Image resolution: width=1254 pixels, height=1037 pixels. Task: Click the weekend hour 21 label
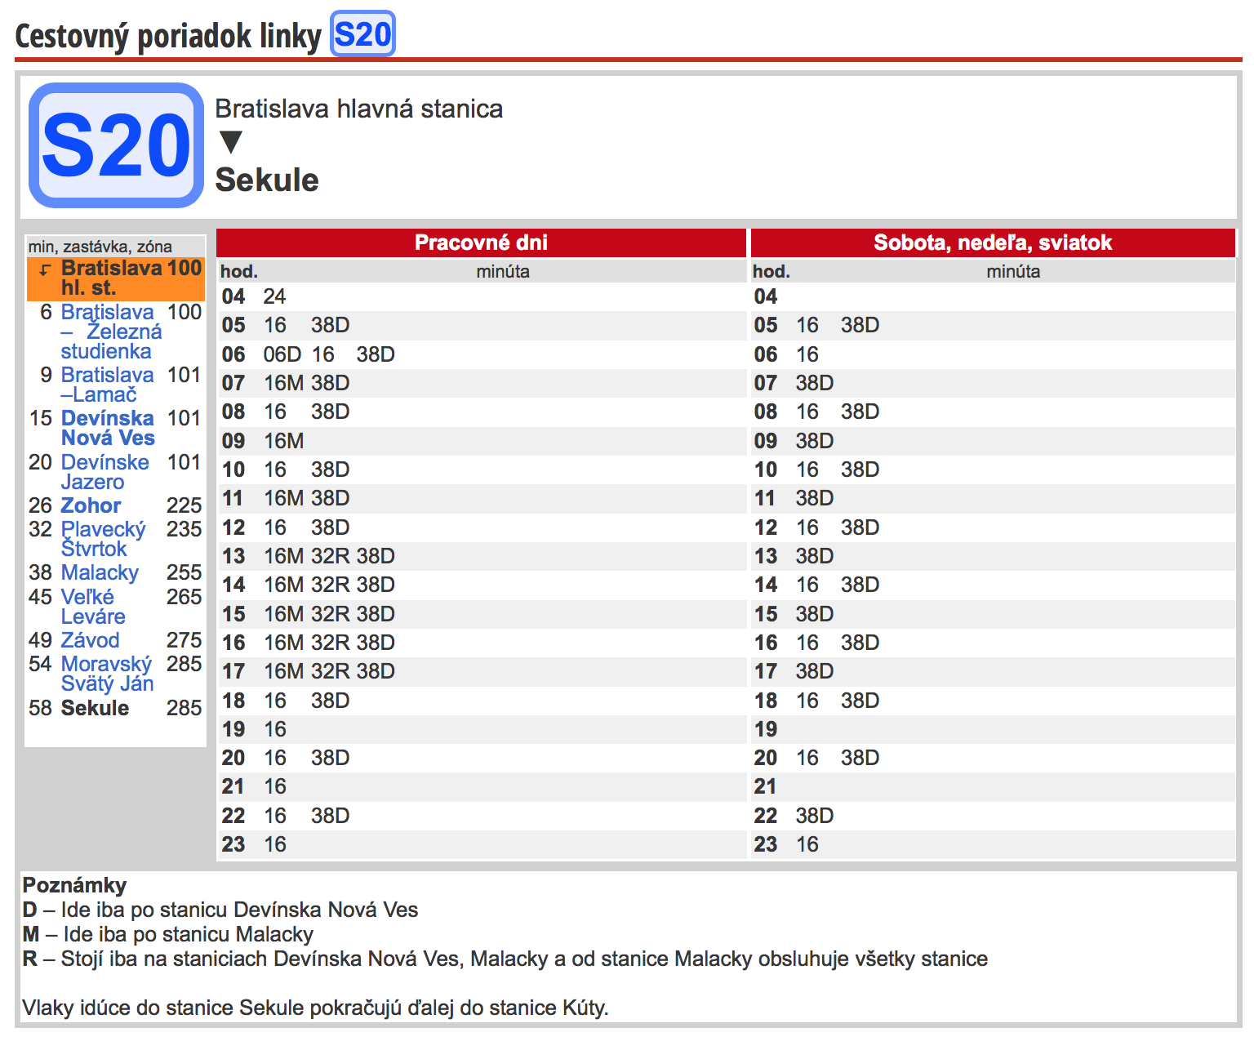tap(765, 786)
